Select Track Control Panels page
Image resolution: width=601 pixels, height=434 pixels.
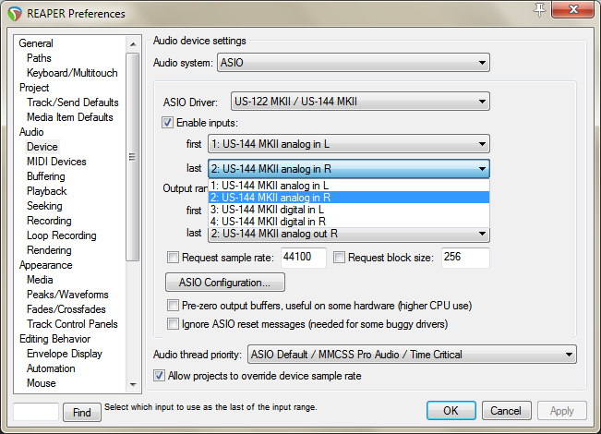(x=72, y=324)
